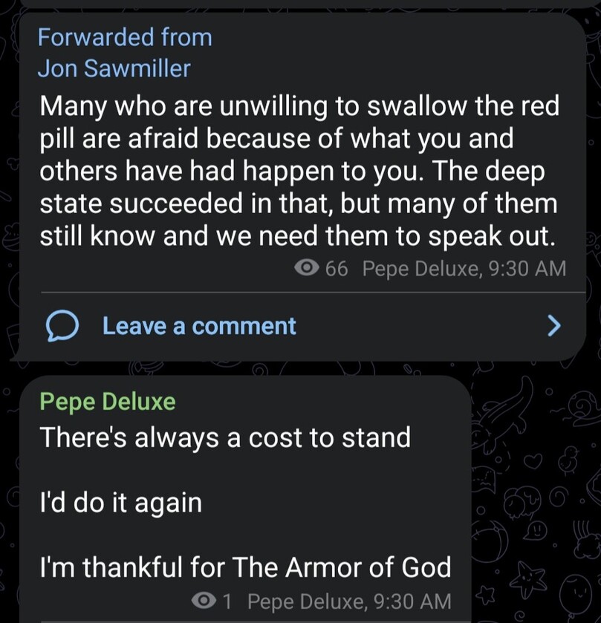This screenshot has width=601, height=623.
Task: Click "I'm thankful for The Armor of God" text
Action: [245, 568]
